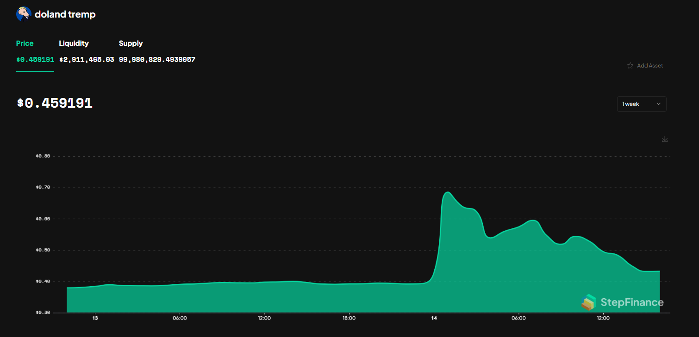Click the StepFinance watermark text

click(632, 302)
